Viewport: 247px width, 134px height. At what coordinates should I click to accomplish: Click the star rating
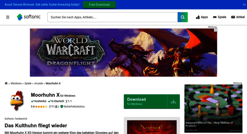click(41, 107)
